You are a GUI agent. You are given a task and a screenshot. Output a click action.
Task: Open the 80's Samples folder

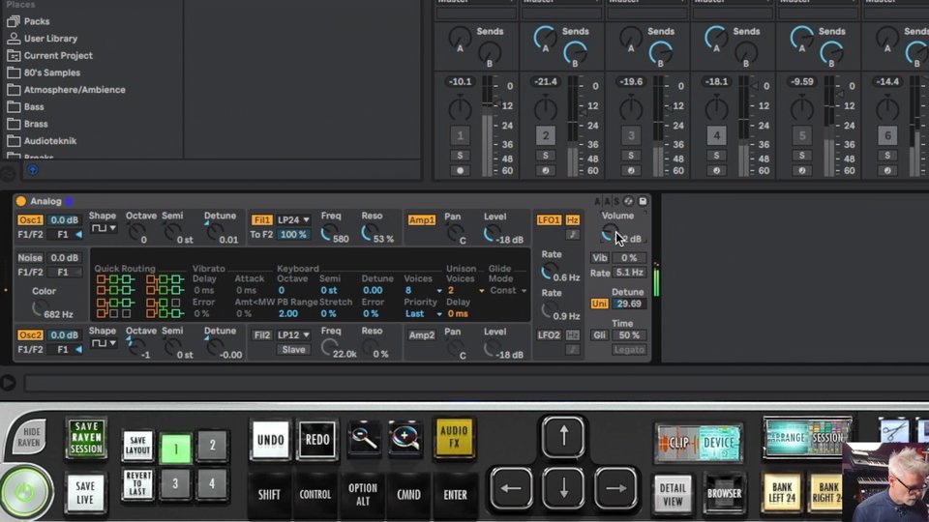(44, 72)
